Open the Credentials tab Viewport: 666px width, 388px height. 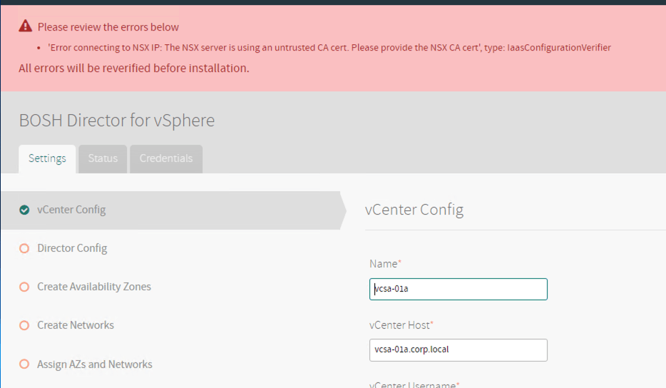(165, 158)
